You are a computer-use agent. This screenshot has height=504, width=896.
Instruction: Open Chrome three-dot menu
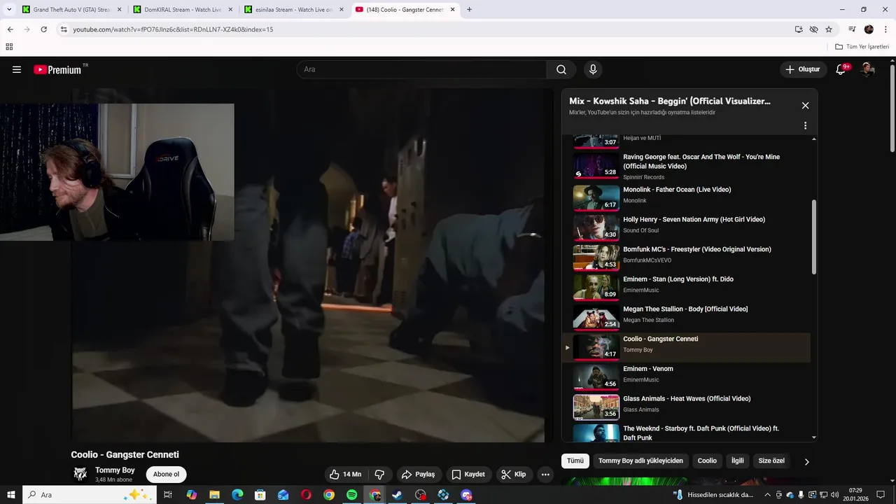point(885,29)
